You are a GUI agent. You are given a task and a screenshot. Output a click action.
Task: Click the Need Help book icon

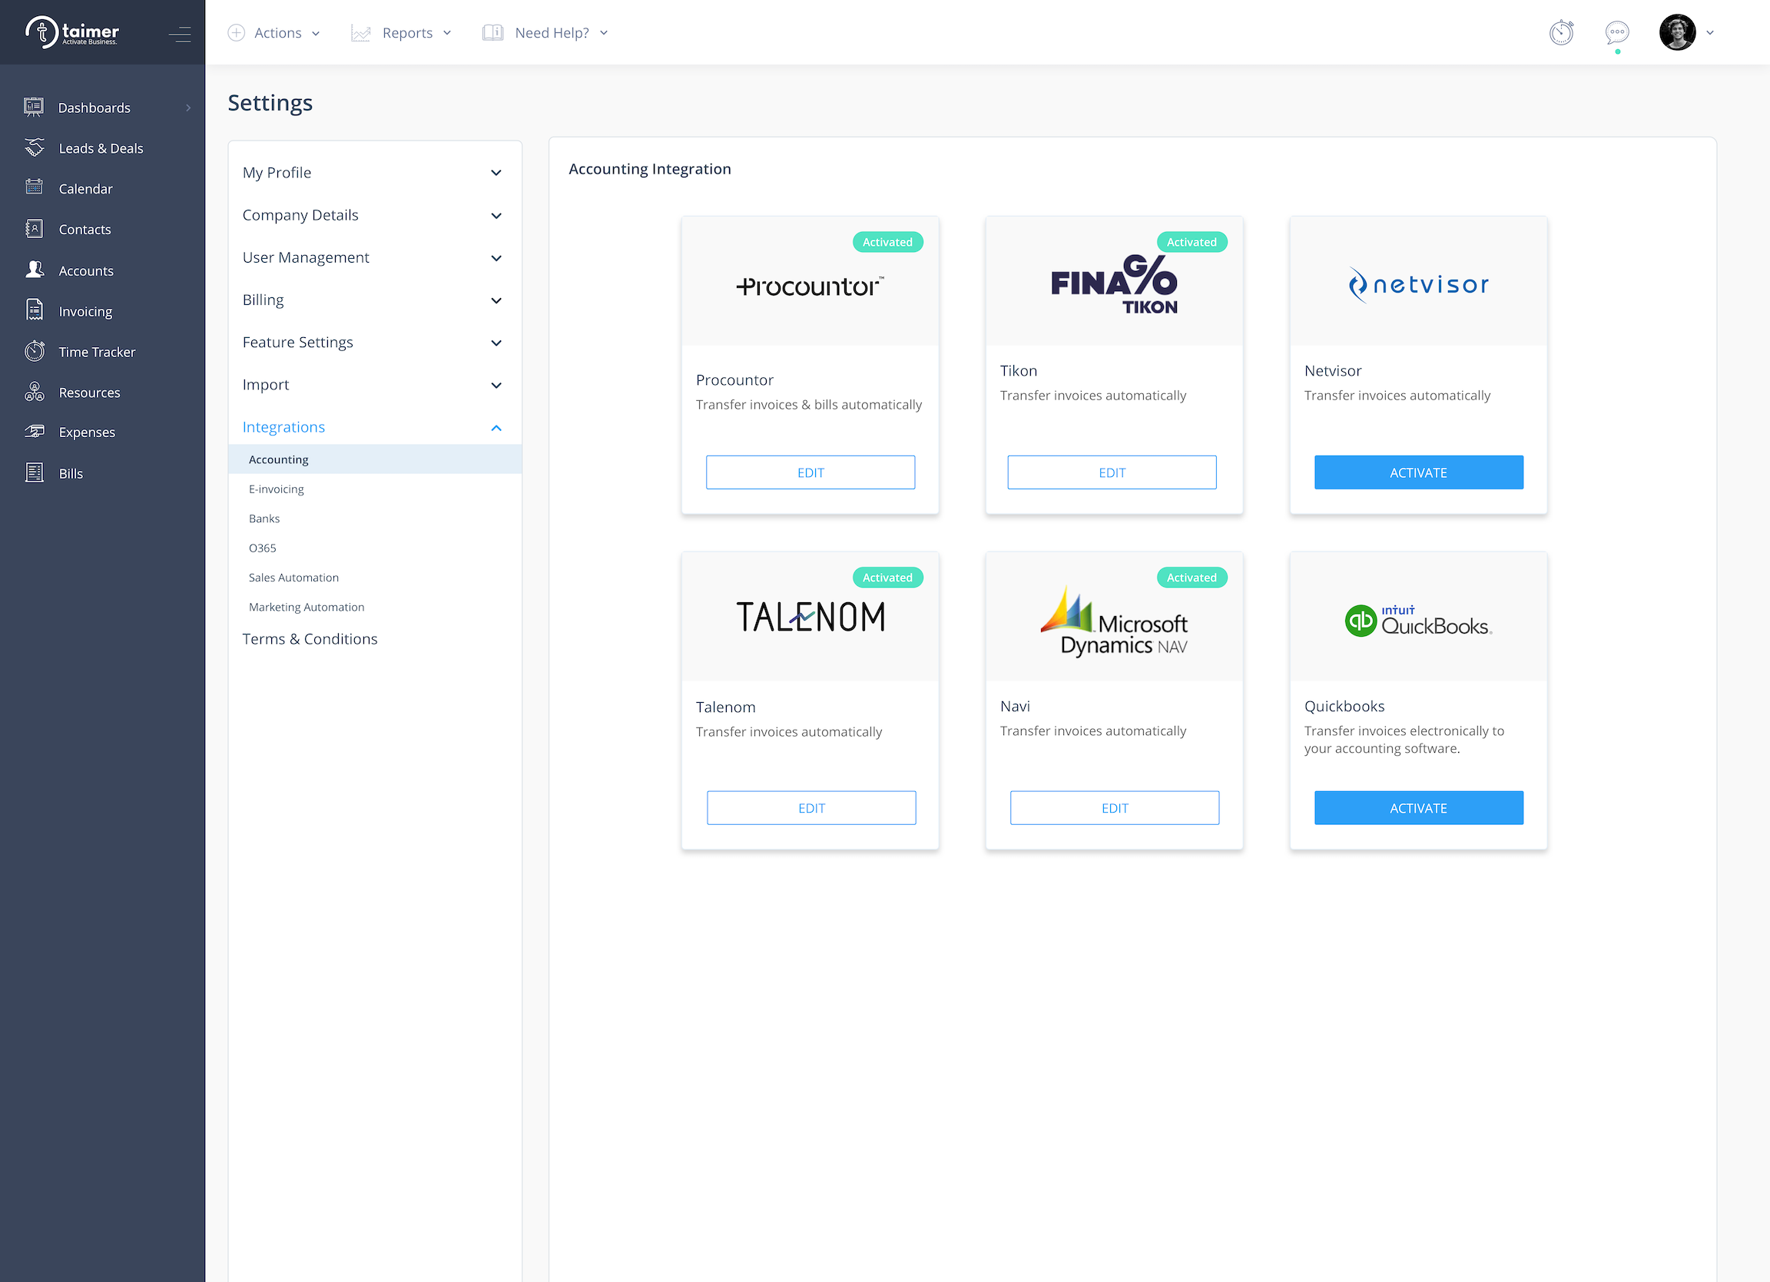click(x=492, y=33)
